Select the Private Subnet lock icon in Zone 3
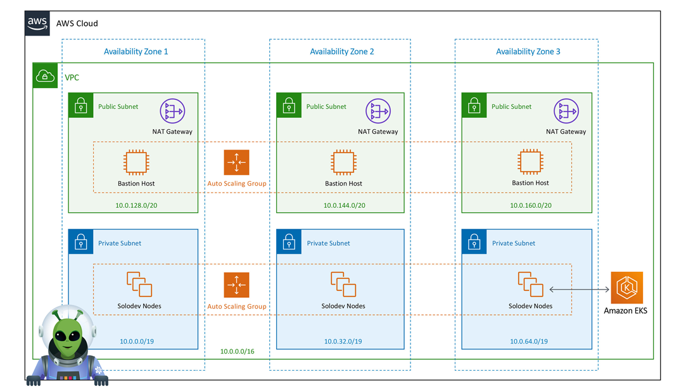This screenshot has width=674, height=391. point(474,242)
